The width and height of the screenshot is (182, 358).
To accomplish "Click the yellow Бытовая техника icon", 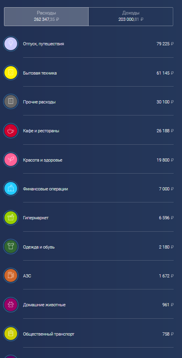I will tap(11, 73).
